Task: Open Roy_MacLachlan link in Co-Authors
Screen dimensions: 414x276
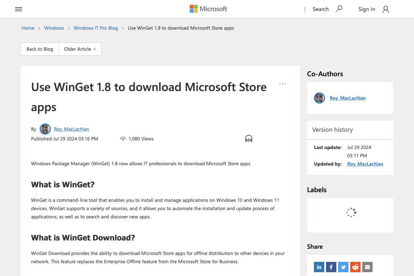Action: [348, 98]
